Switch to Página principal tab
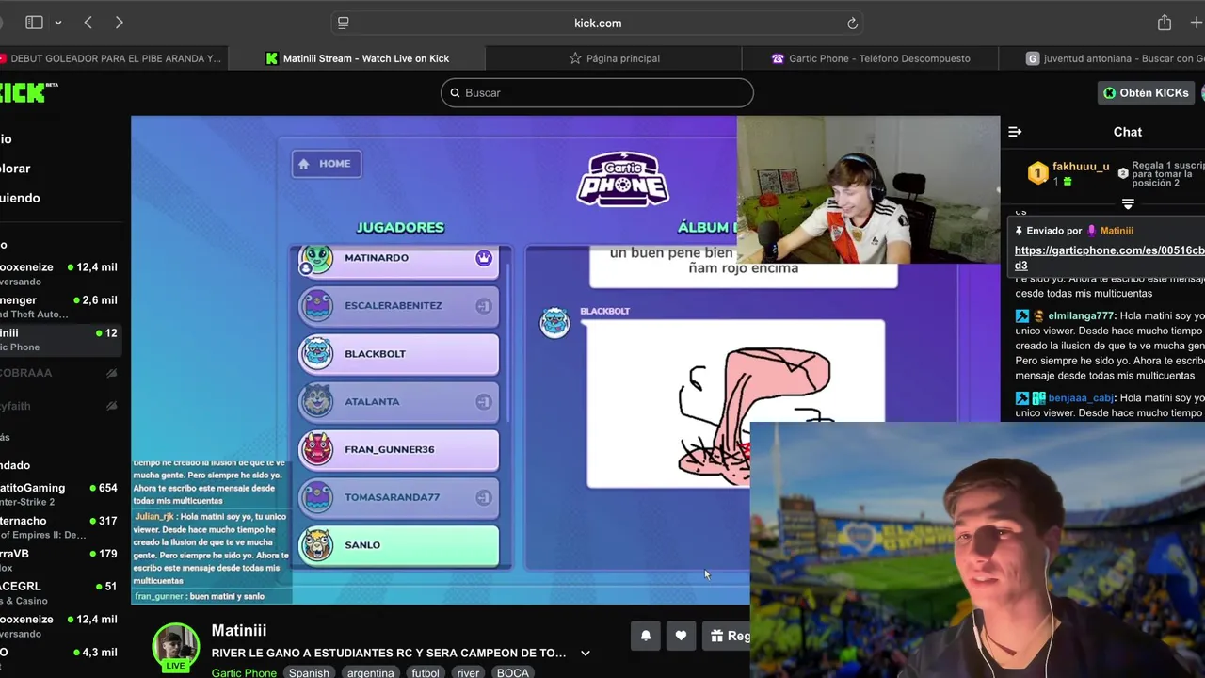The image size is (1205, 678). tap(613, 58)
